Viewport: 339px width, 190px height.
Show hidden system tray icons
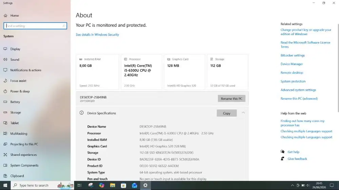pos(292,186)
